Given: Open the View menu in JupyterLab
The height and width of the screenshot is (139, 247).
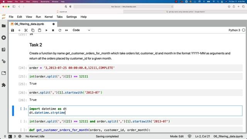Looking at the screenshot, I should (29, 17).
